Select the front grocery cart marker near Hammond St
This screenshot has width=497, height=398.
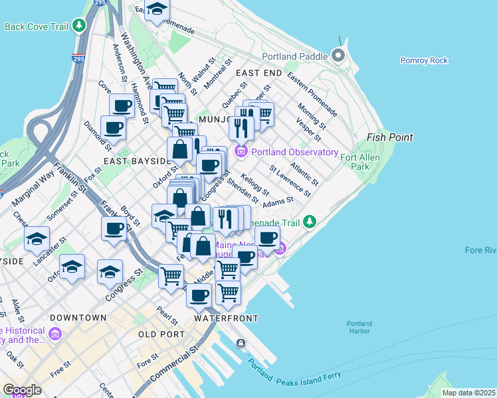pyautogui.click(x=174, y=114)
